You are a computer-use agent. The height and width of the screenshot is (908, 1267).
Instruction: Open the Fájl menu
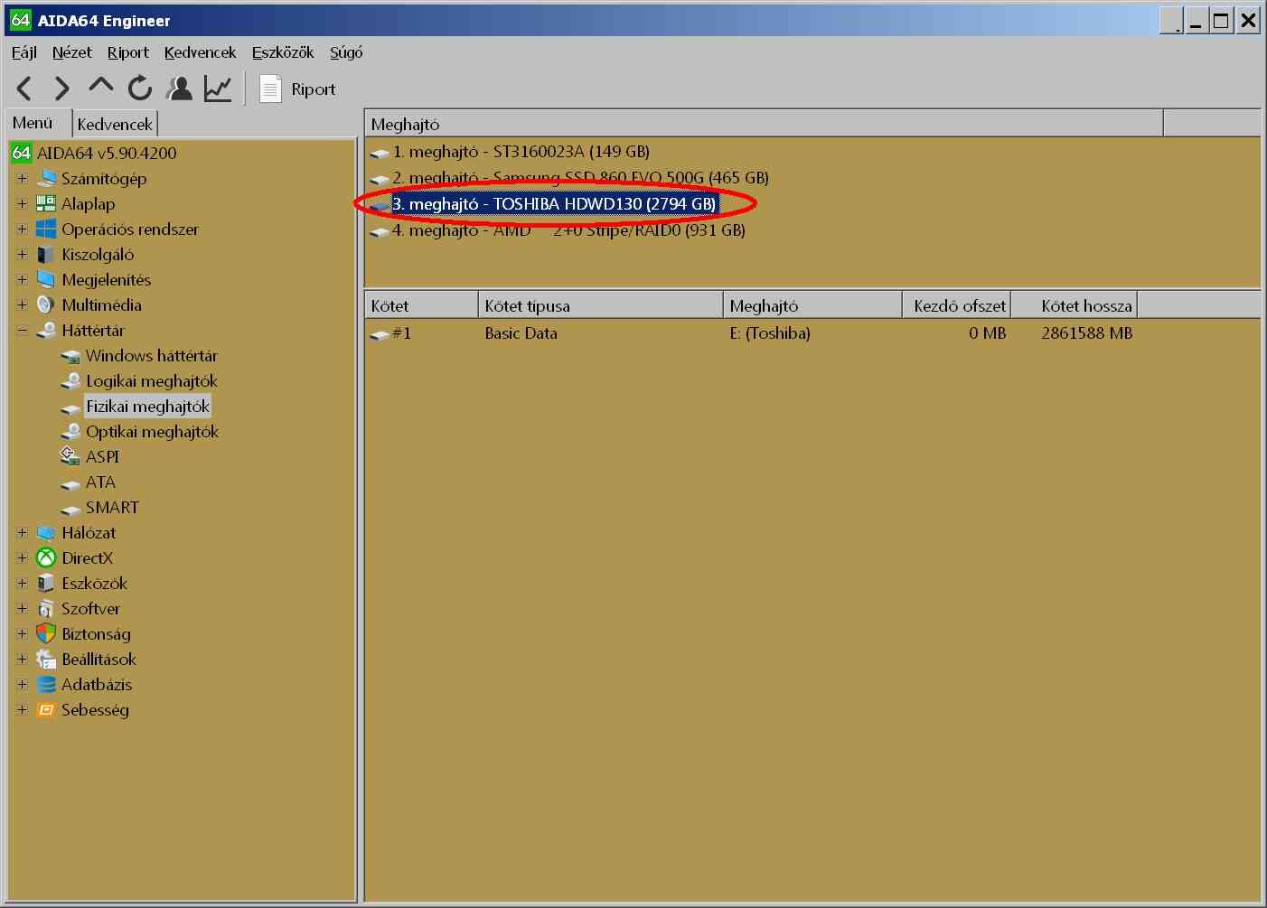coord(24,52)
